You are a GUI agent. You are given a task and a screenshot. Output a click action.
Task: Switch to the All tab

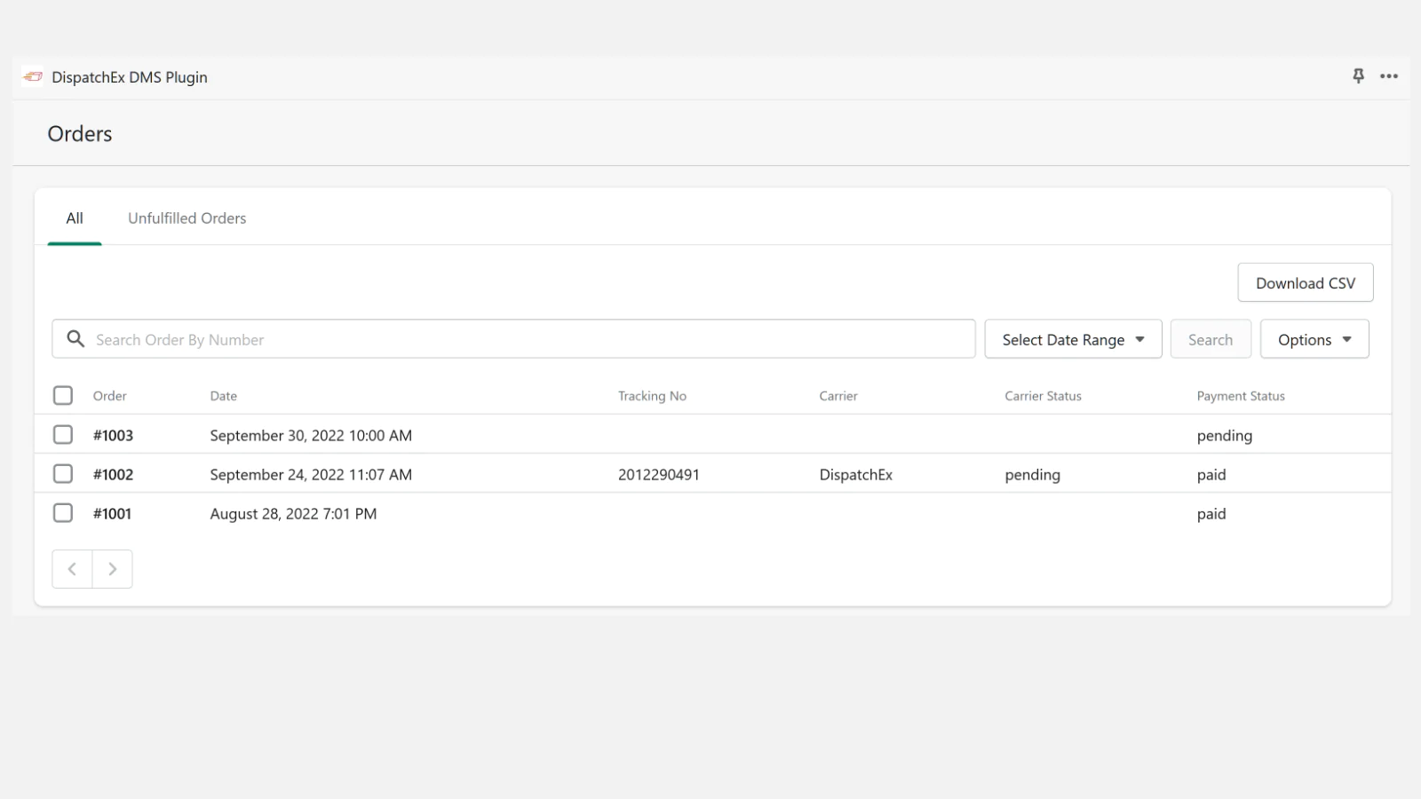(75, 218)
